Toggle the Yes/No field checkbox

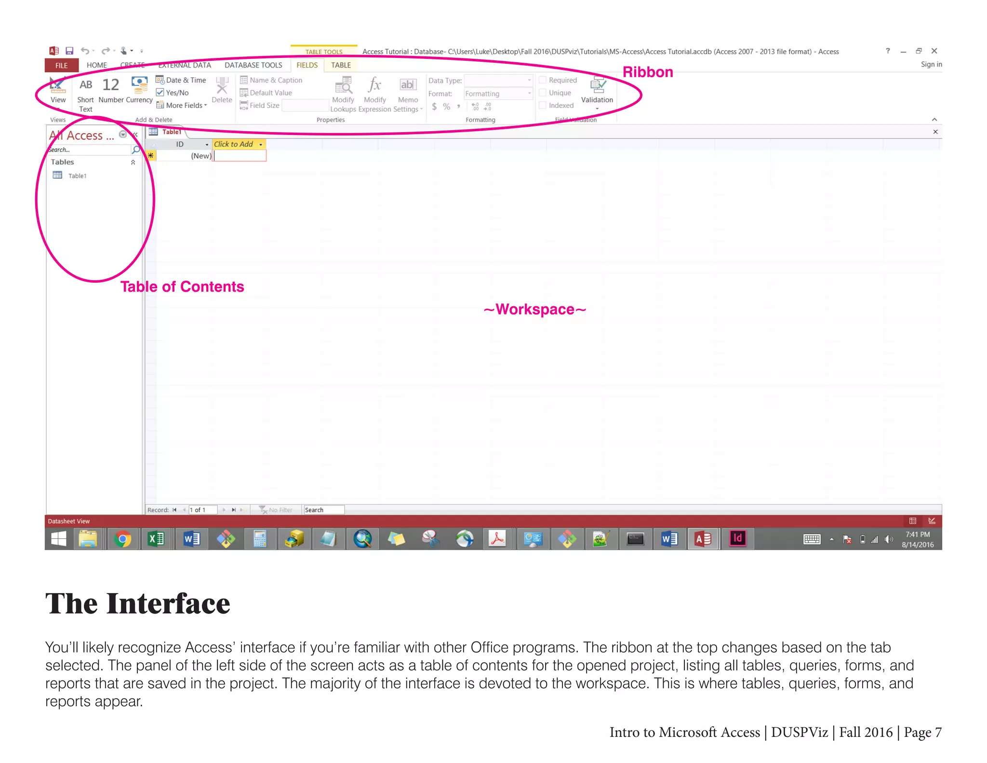(160, 93)
